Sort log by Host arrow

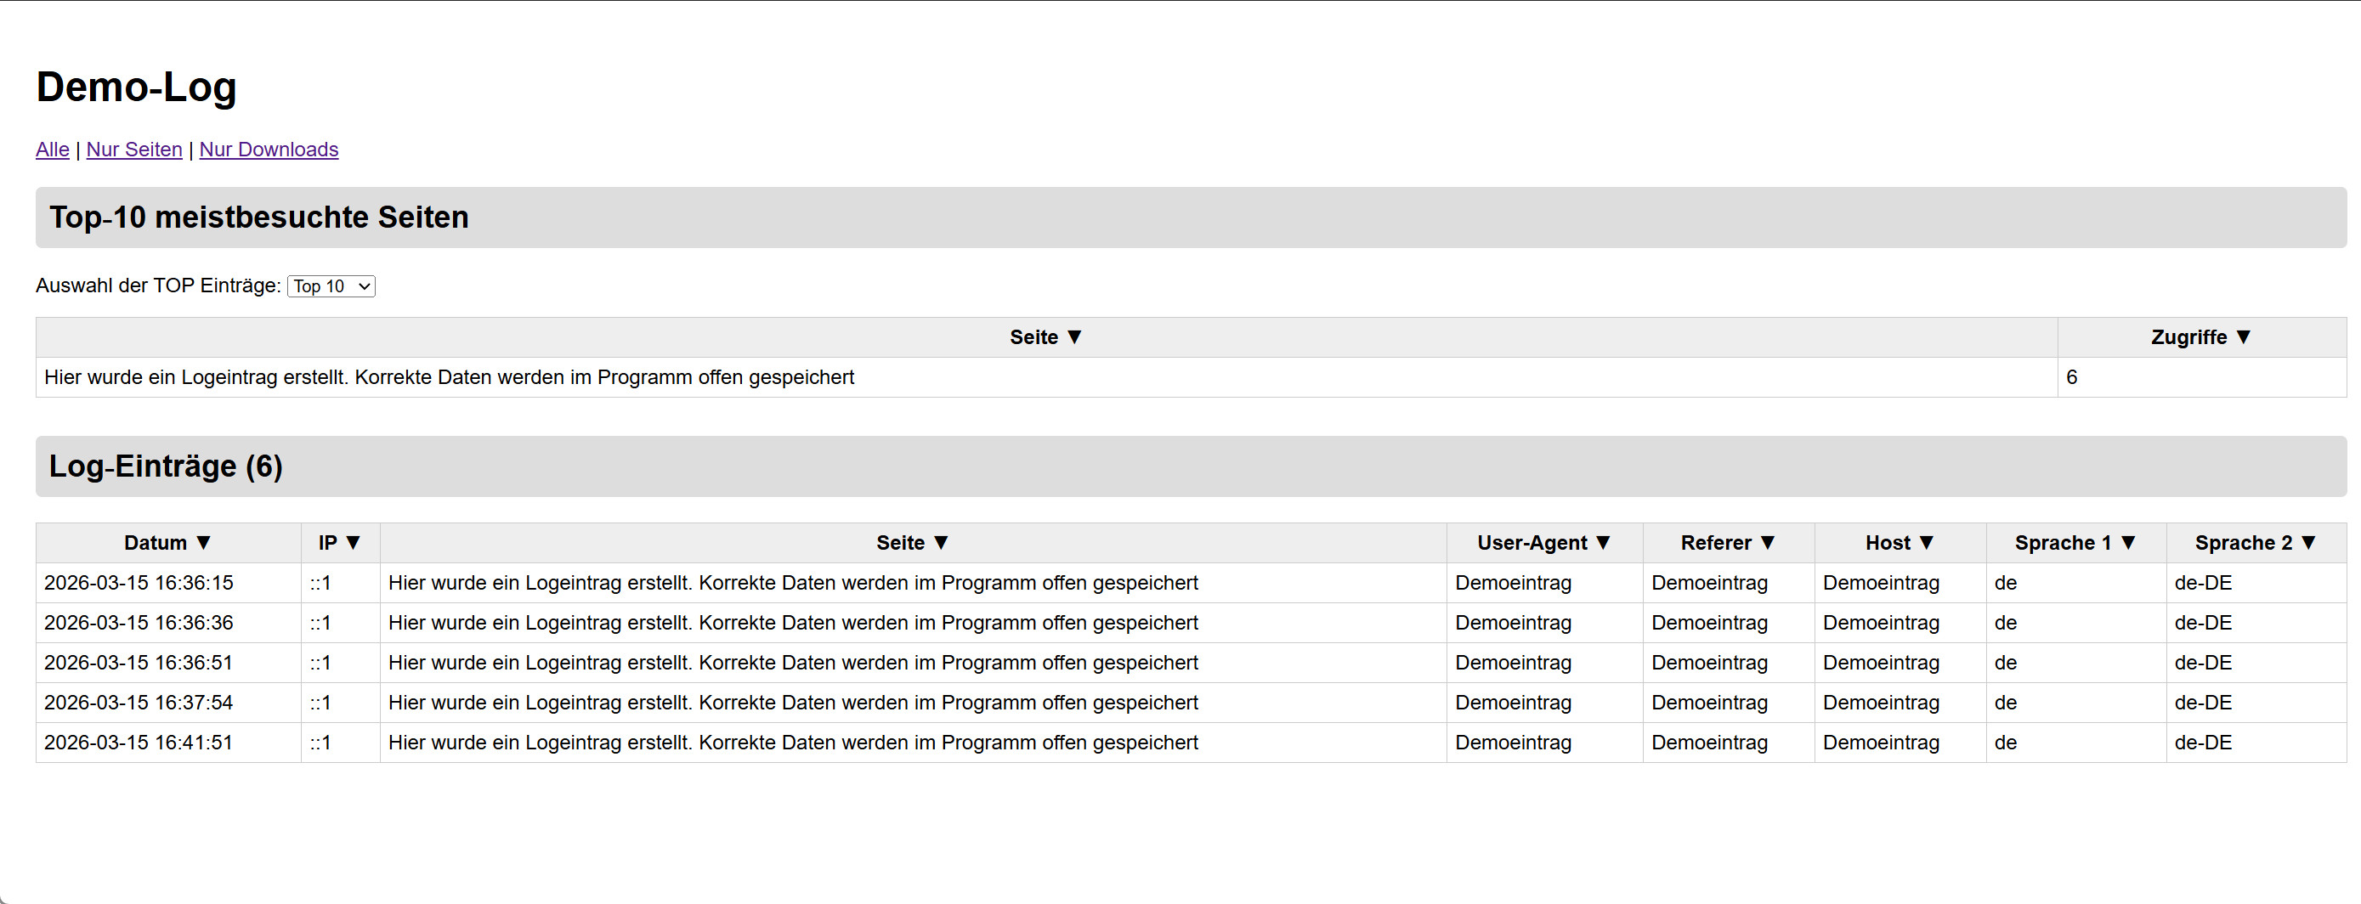[x=1927, y=543]
